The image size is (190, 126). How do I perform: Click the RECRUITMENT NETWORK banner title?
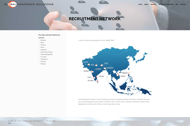95,19
